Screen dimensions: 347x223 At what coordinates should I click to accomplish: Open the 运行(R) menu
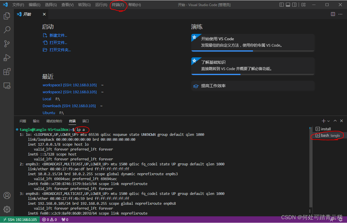pos(101,5)
